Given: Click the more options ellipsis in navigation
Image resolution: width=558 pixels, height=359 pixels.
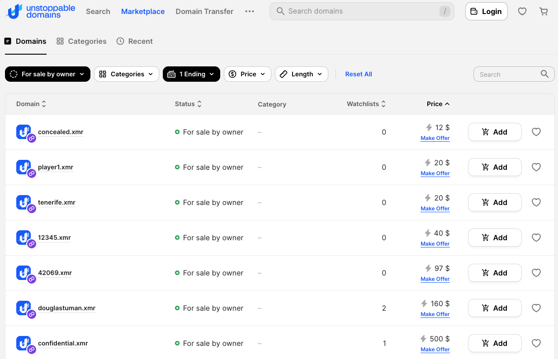Looking at the screenshot, I should tap(250, 11).
